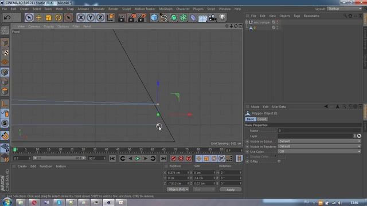Toggle Position keyframe recording
Image resolution: width=367 pixels, height=206 pixels.
pyautogui.click(x=199, y=159)
